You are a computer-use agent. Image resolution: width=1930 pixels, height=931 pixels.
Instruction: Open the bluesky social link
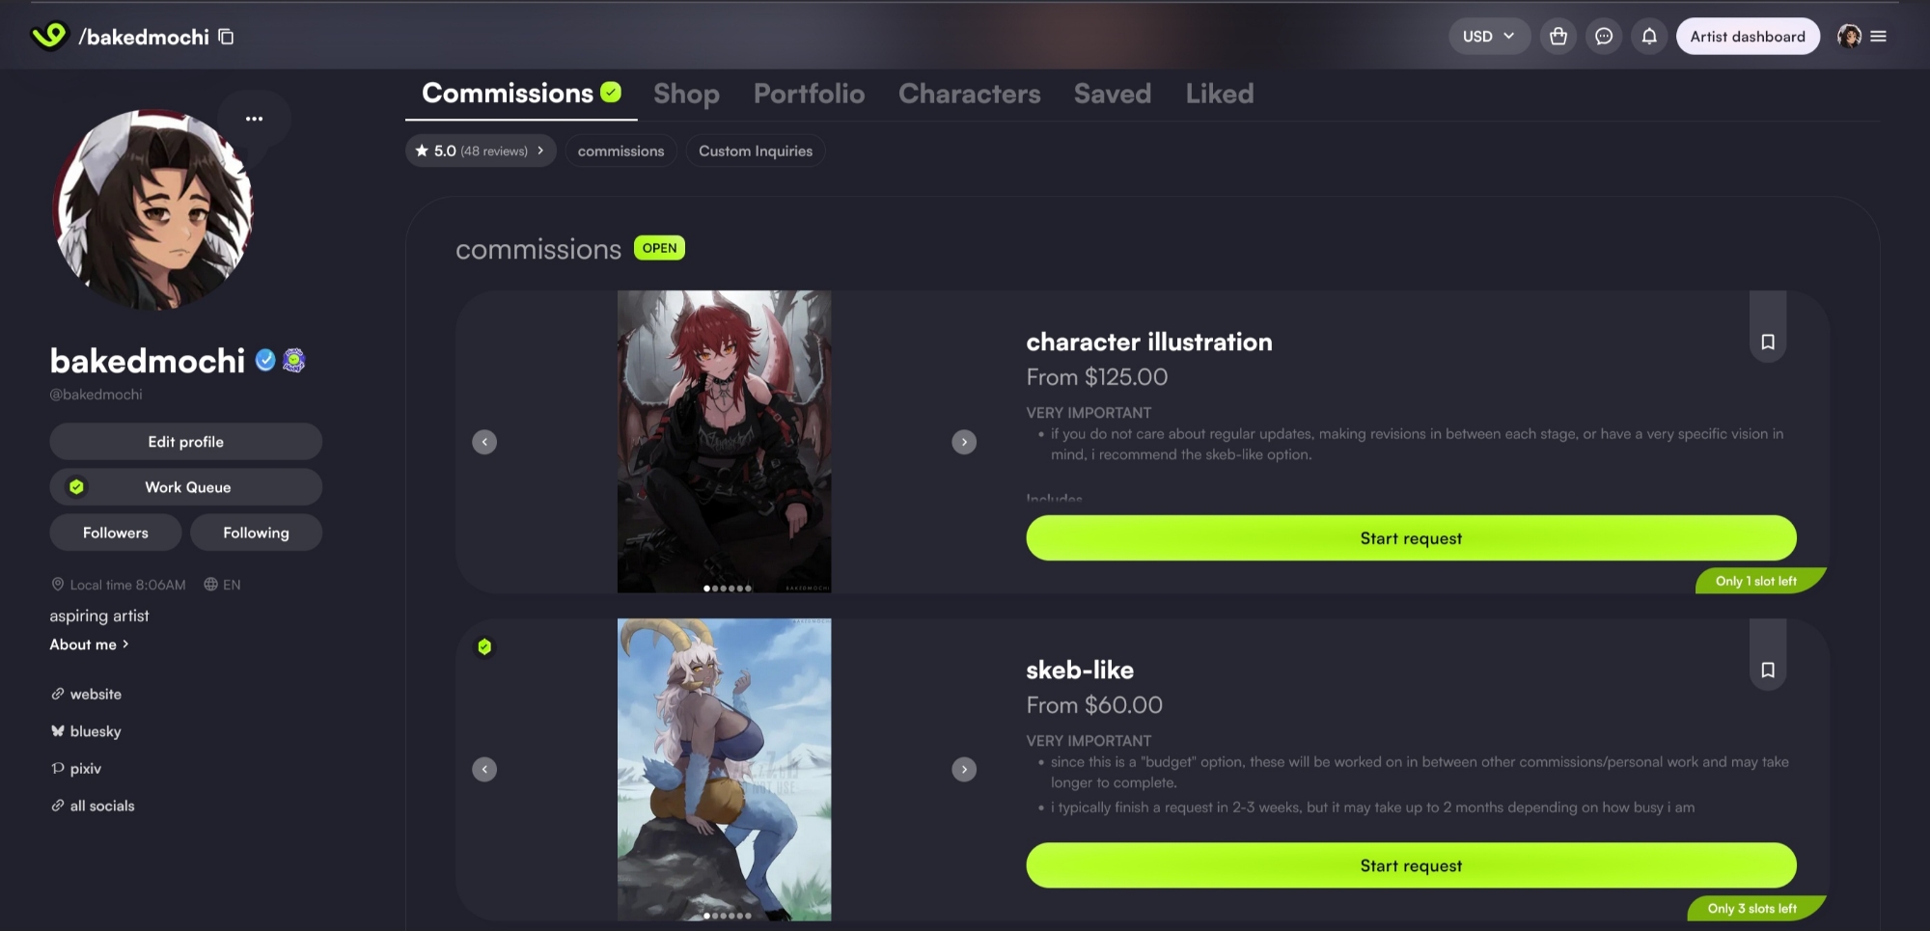click(95, 731)
